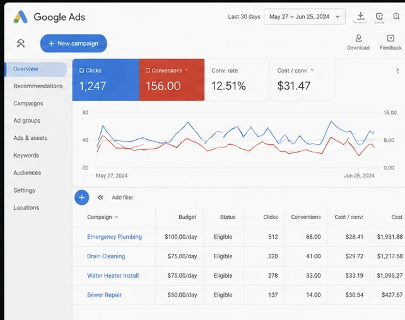The height and width of the screenshot is (320, 405).
Task: Click the $33.19 cost per conversion
Action: [355, 276]
